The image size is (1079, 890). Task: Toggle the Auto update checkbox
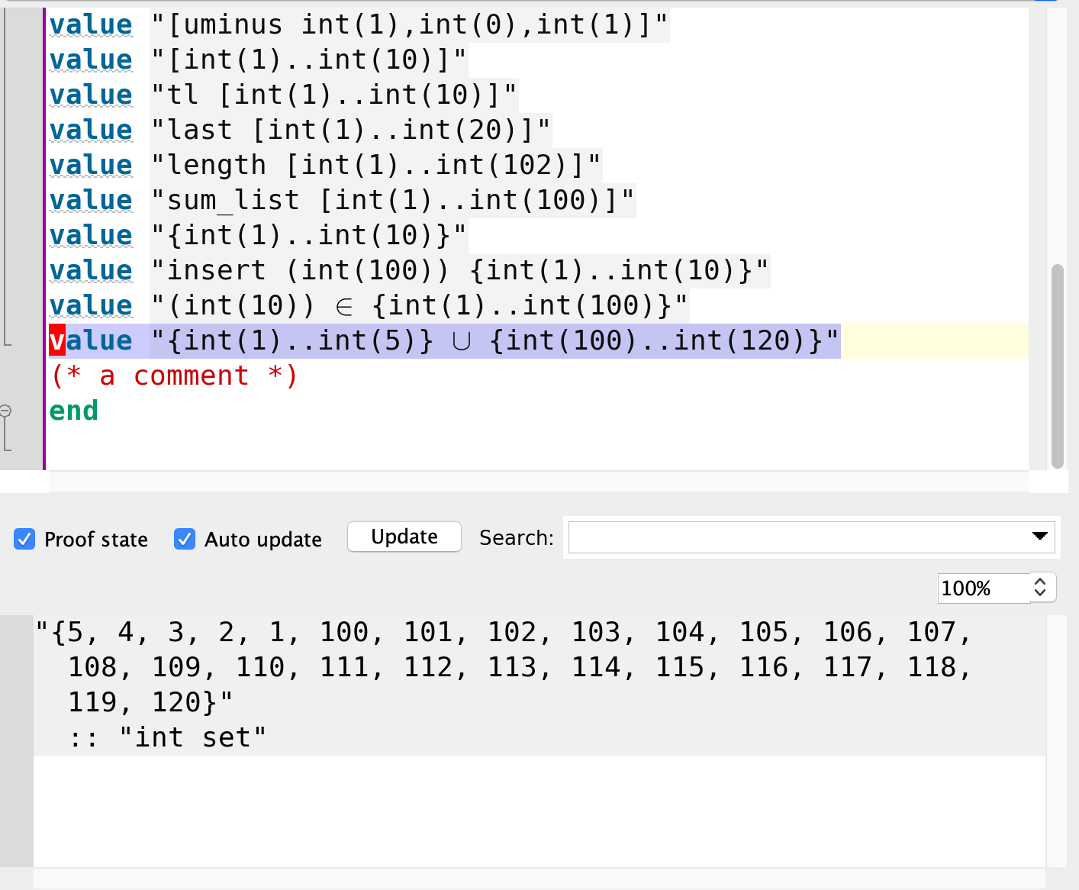pyautogui.click(x=185, y=539)
